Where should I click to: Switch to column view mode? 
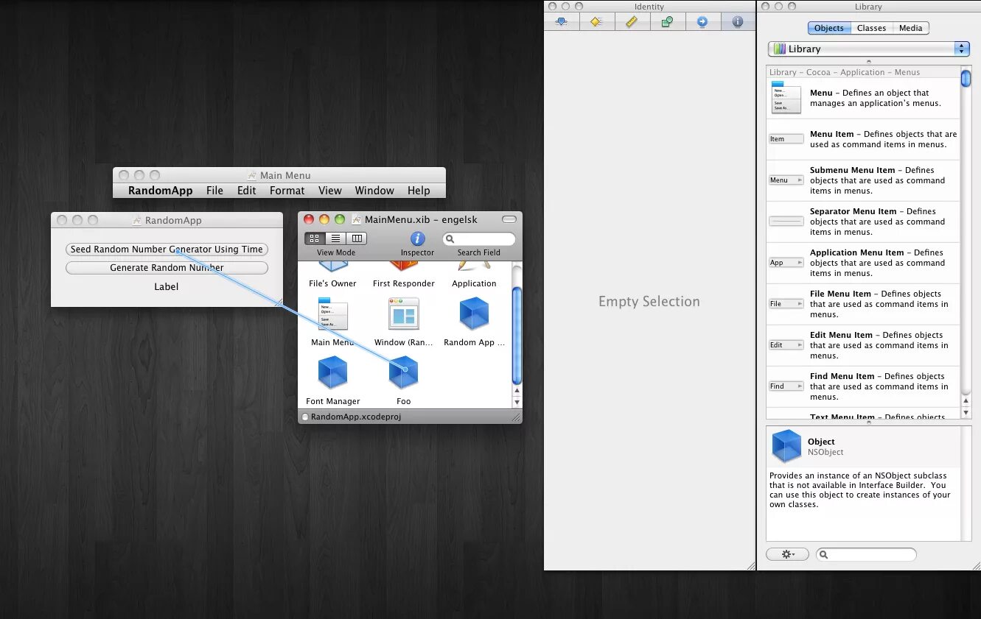pos(357,238)
